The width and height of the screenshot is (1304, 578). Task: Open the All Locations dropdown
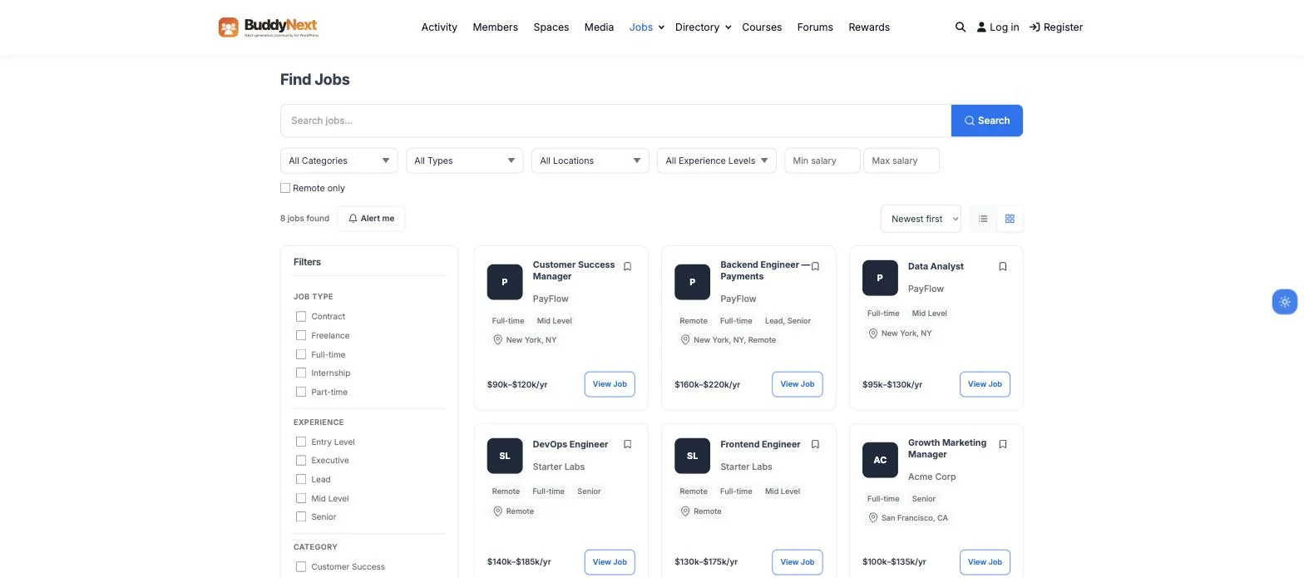click(590, 161)
